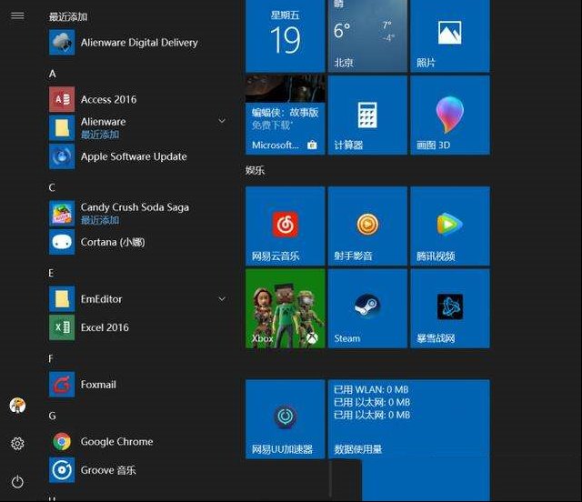
Task: Open the 计算器 calculator tile
Action: point(367,115)
